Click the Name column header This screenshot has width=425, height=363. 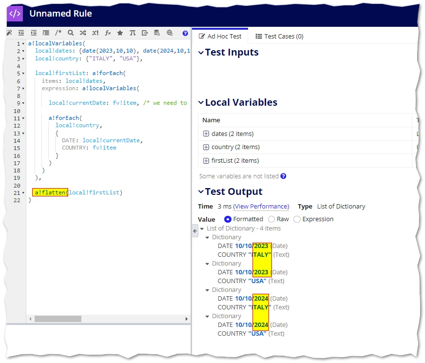coord(211,120)
